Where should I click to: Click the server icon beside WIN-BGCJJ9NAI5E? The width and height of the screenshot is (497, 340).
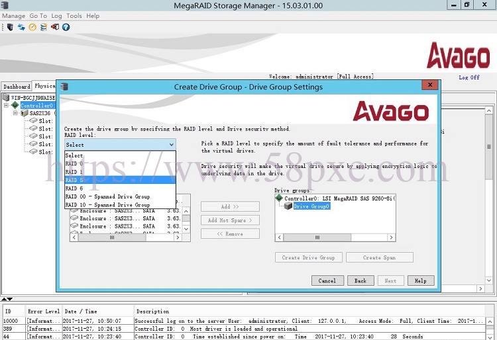(6, 97)
